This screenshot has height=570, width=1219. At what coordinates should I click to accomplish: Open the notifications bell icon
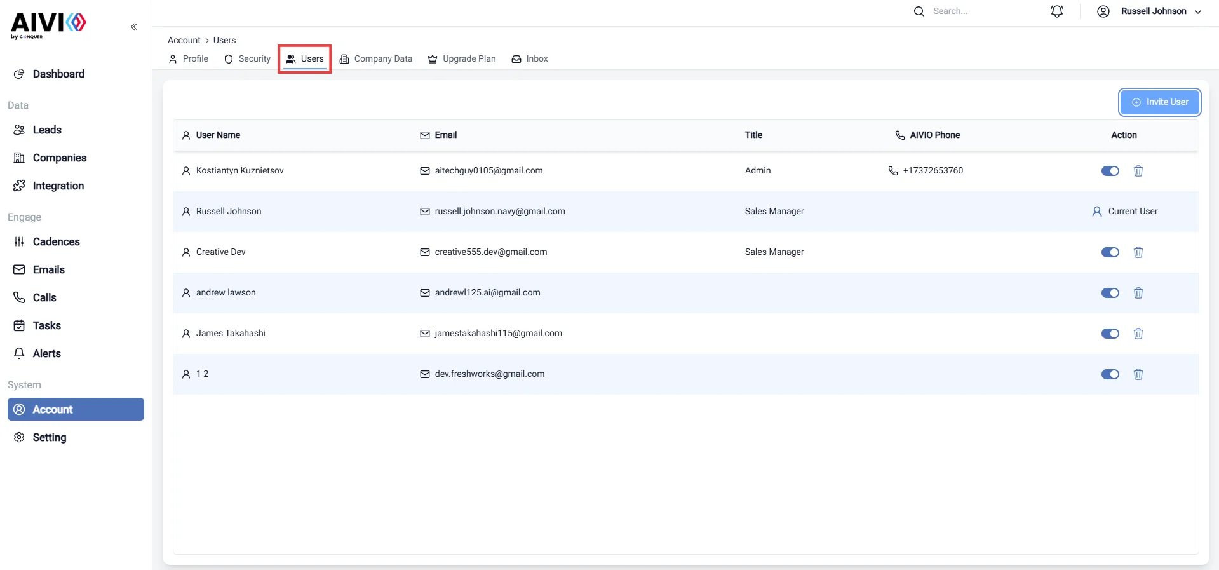1057,11
